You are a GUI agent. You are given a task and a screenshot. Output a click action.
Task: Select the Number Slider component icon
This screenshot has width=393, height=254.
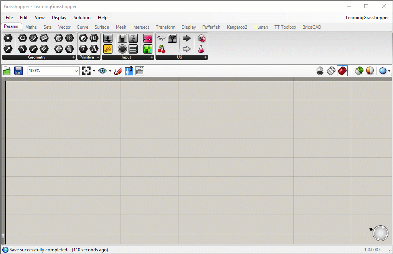108,38
